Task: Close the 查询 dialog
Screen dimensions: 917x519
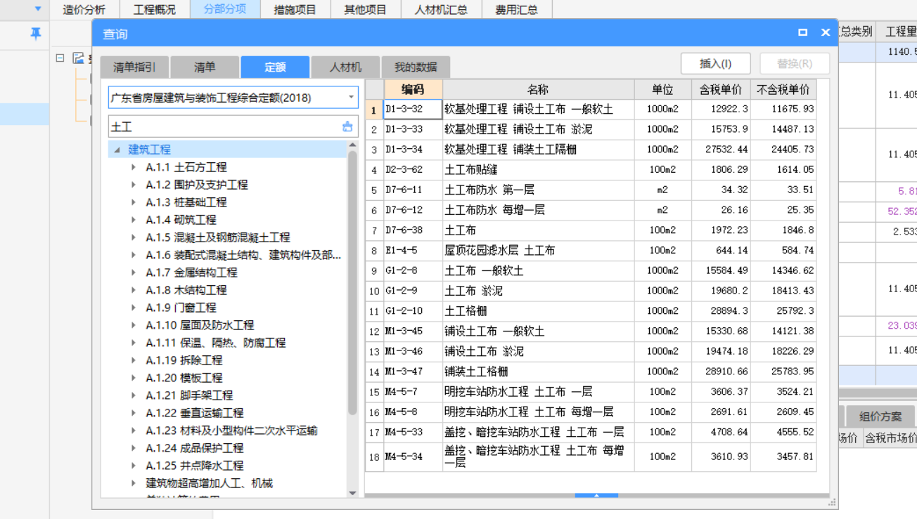Action: pyautogui.click(x=826, y=32)
